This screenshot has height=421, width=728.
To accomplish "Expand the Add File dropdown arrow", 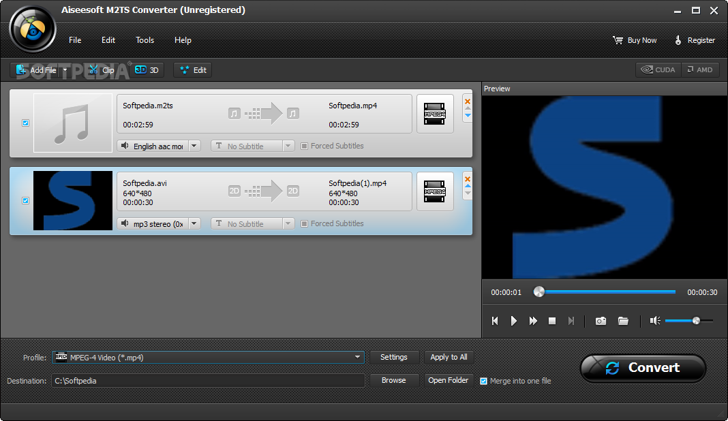I will (x=65, y=70).
